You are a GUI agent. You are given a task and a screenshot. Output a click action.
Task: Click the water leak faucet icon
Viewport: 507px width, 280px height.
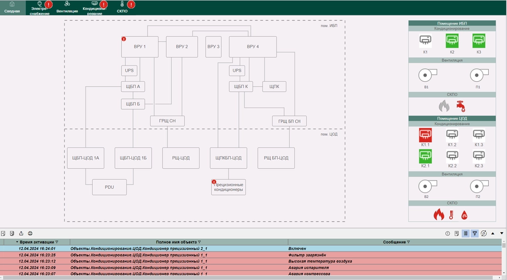[460, 106]
